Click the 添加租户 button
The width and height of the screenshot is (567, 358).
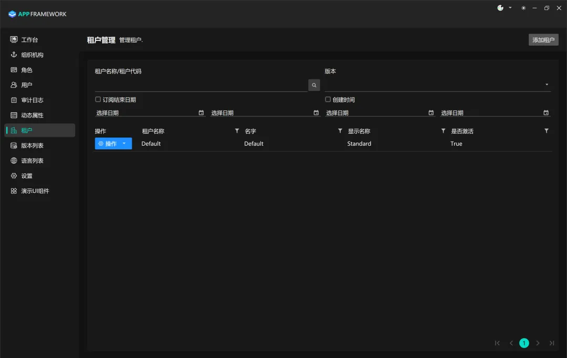(x=543, y=39)
